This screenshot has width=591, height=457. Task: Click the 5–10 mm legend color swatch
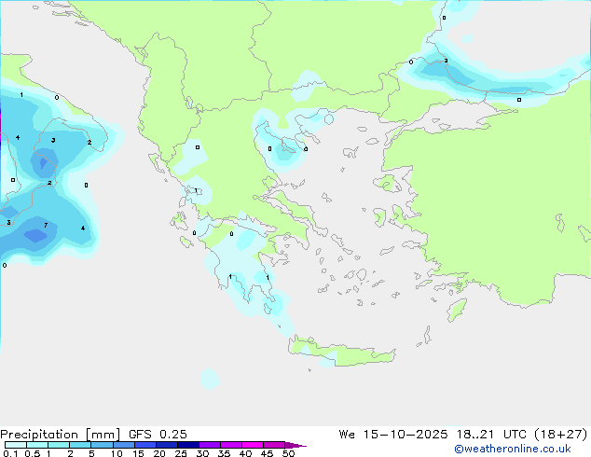click(x=102, y=445)
